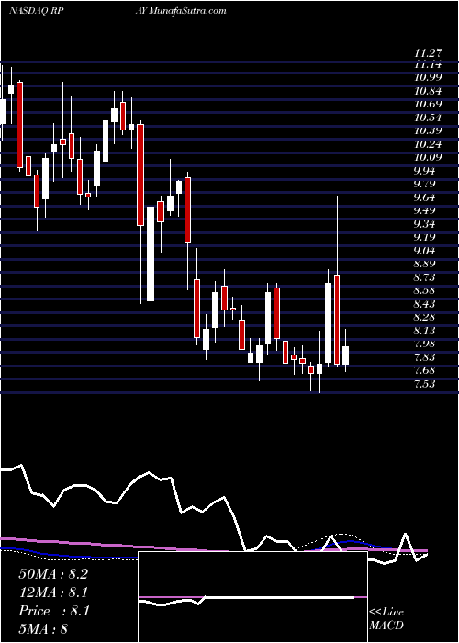The width and height of the screenshot is (459, 643).
Task: Click the 10.39 price axis label
Action: 428,130
